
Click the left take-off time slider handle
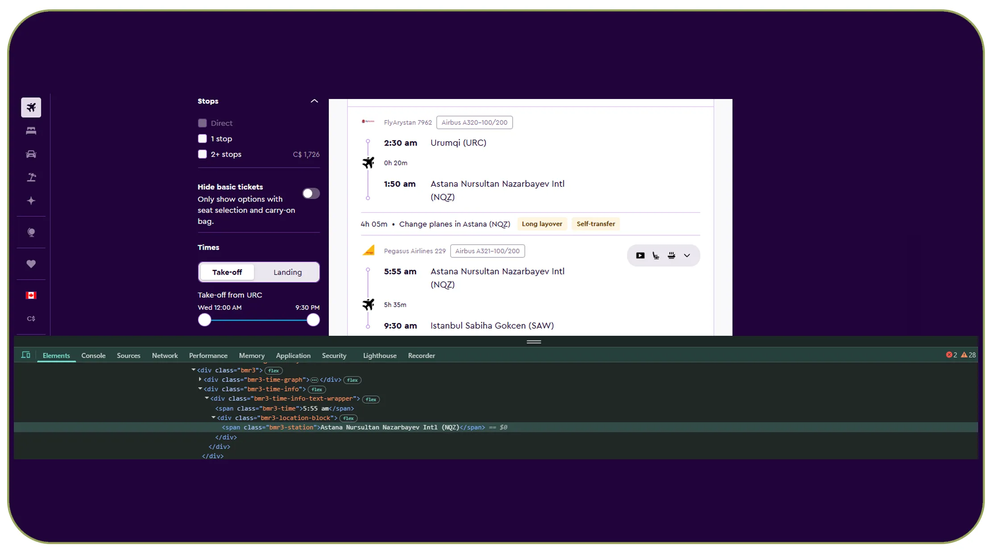tap(204, 320)
